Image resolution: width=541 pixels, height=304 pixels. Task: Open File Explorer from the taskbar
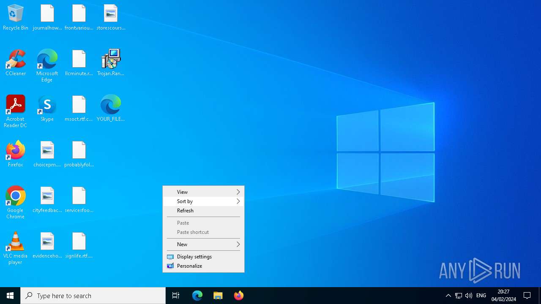(218, 296)
